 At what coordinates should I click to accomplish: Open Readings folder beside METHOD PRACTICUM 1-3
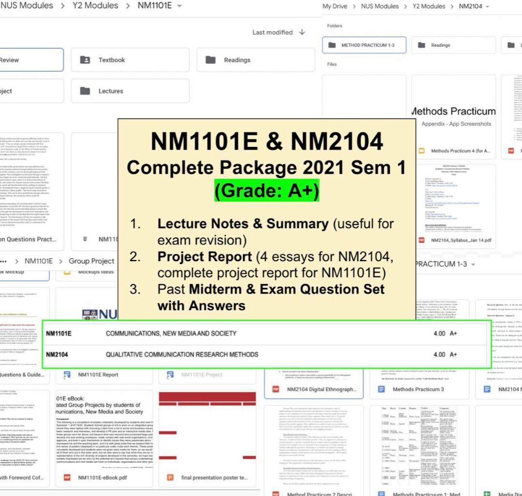click(x=454, y=45)
